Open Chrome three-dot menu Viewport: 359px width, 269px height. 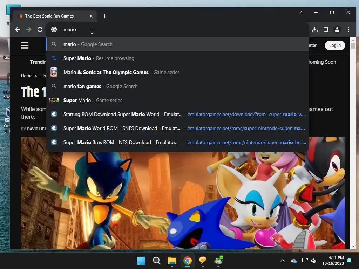348,29
